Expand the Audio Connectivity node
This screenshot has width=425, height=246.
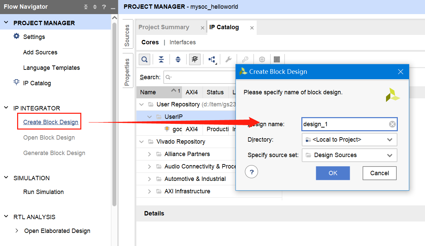click(x=150, y=166)
